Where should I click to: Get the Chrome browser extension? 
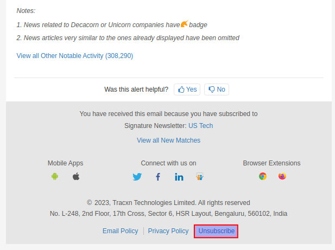[x=263, y=176]
